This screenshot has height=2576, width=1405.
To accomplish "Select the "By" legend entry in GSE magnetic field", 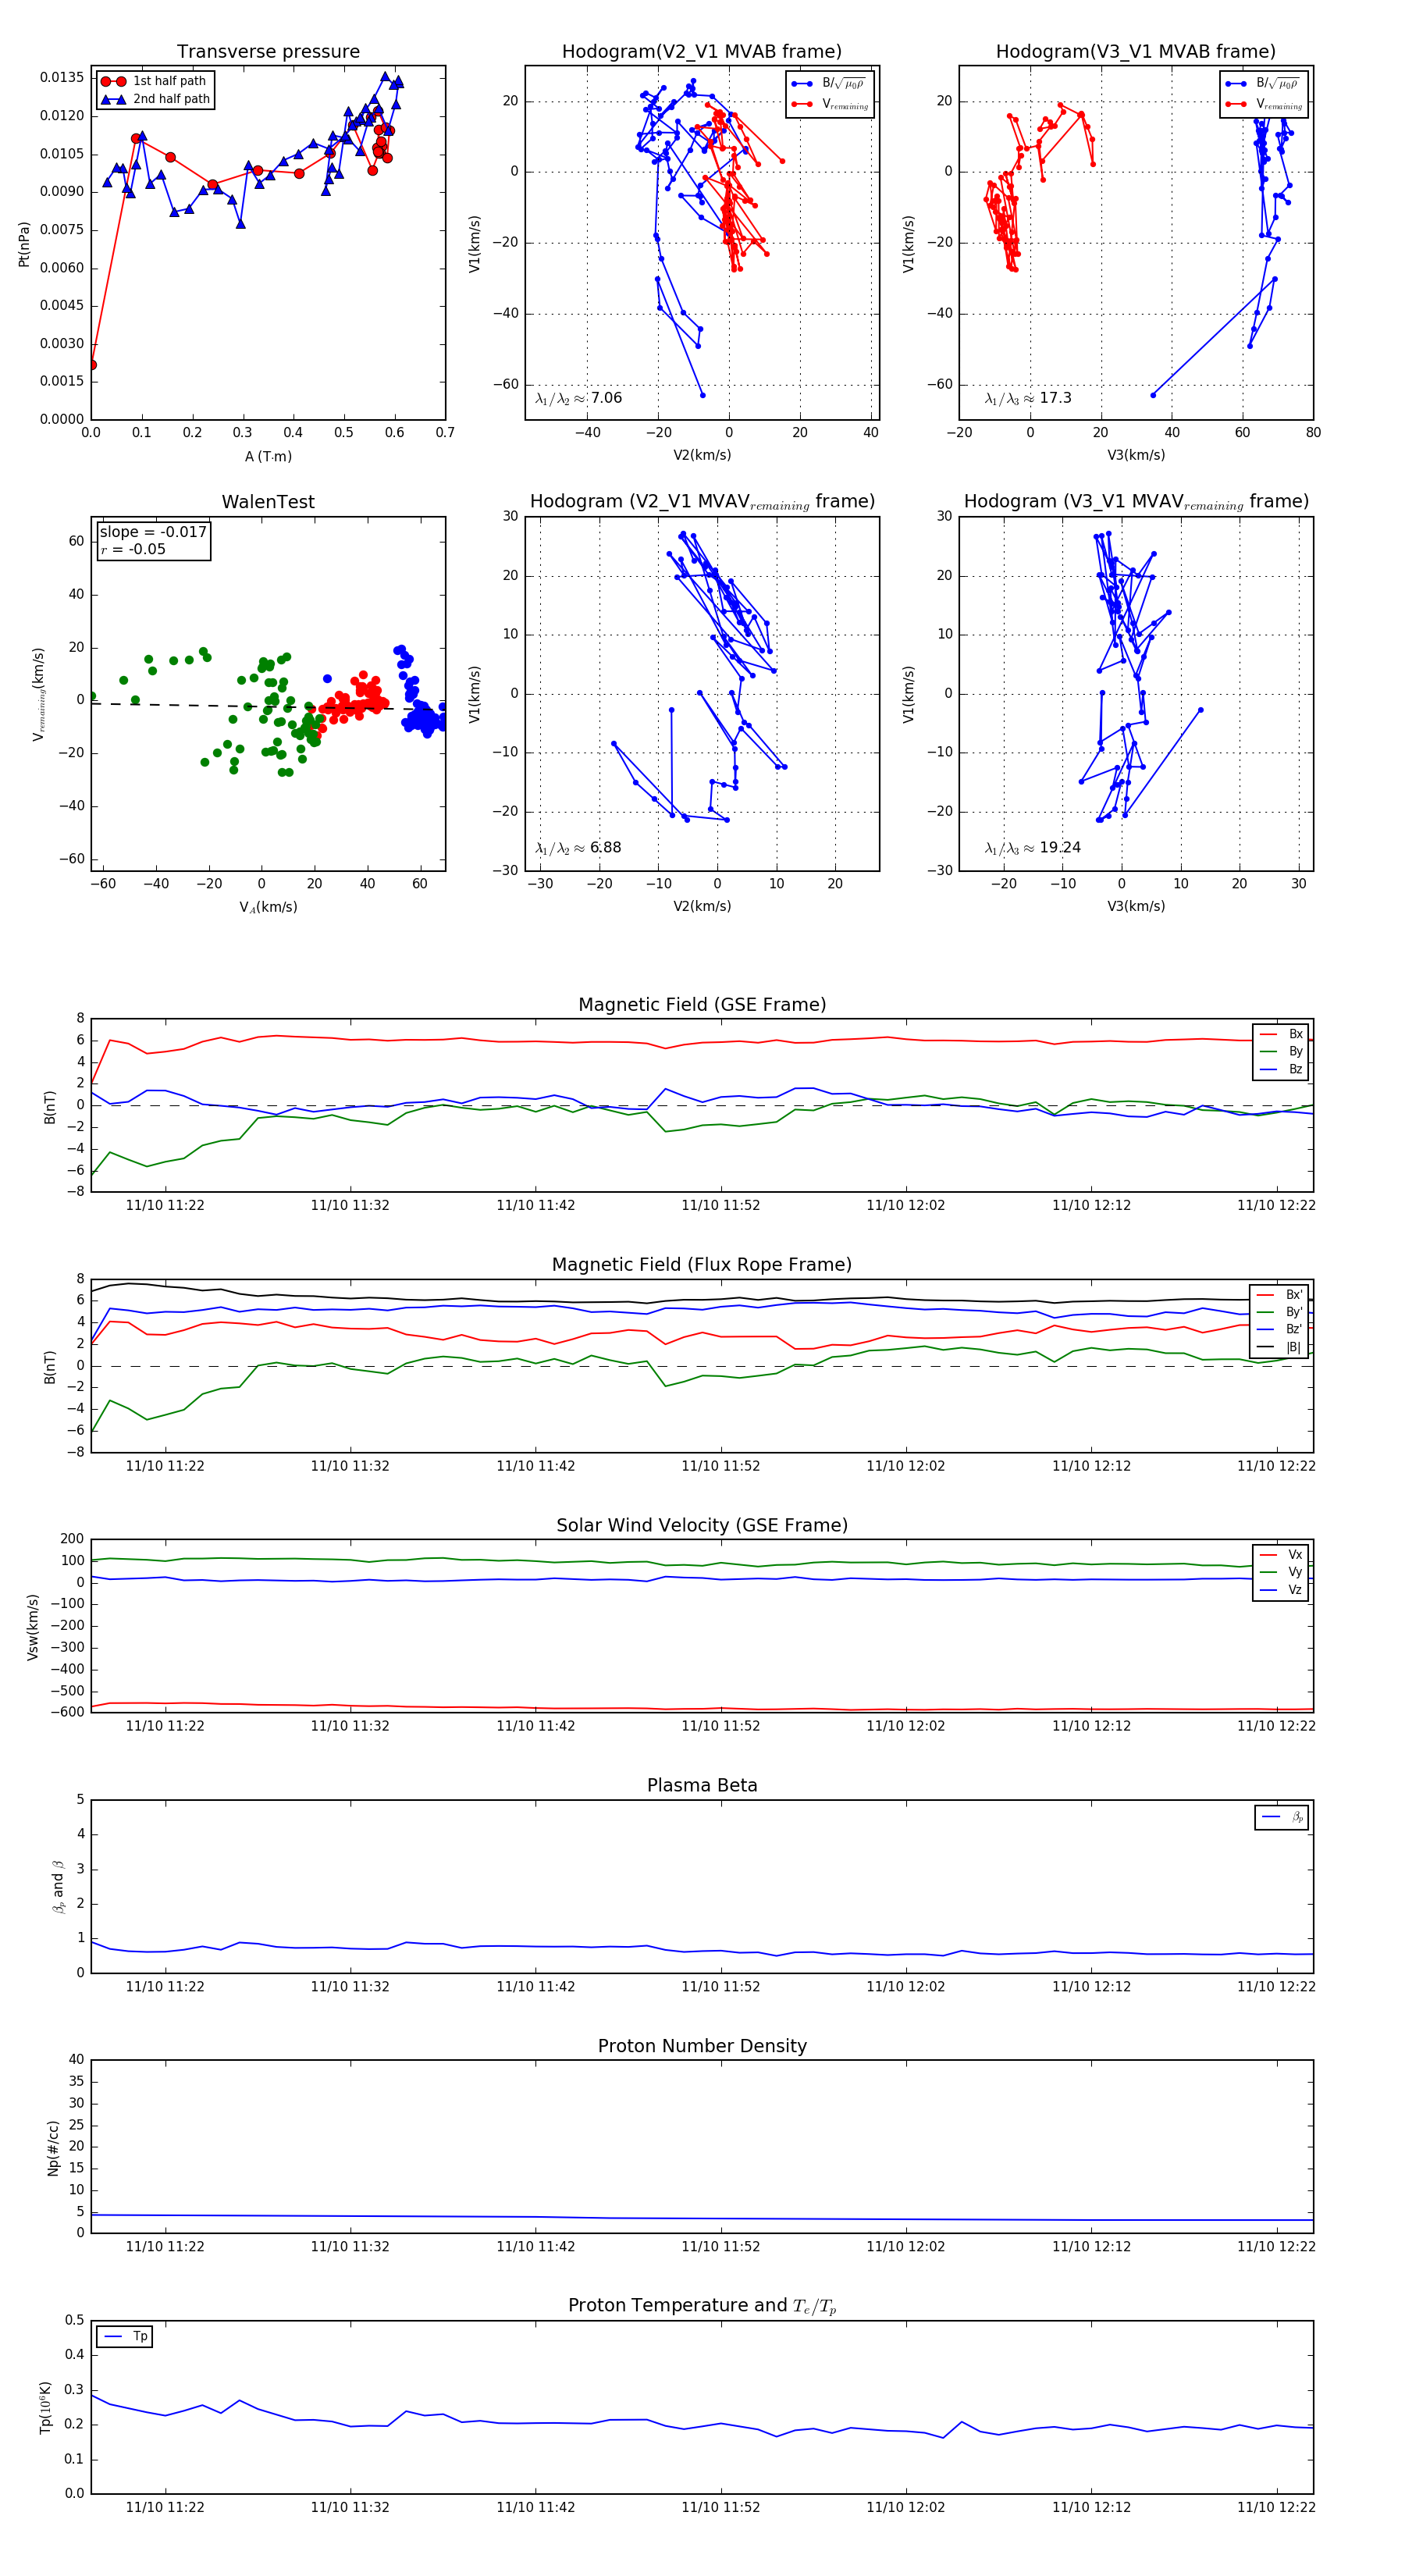I will (1281, 1052).
